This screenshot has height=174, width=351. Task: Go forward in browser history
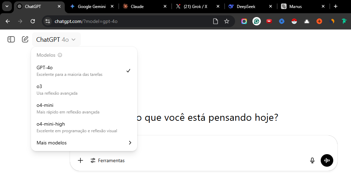point(20,21)
